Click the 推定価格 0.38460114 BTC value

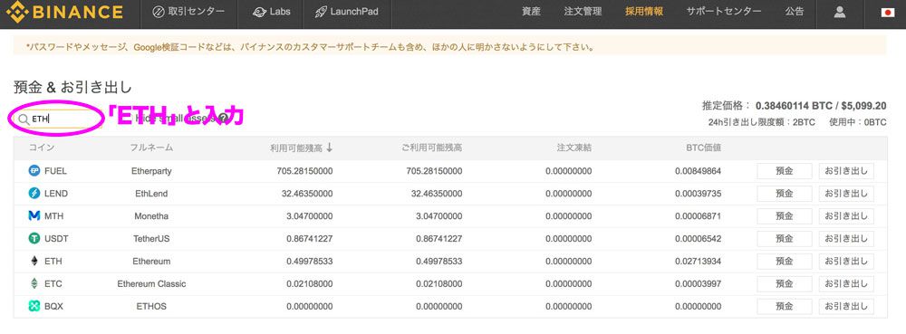[795, 106]
